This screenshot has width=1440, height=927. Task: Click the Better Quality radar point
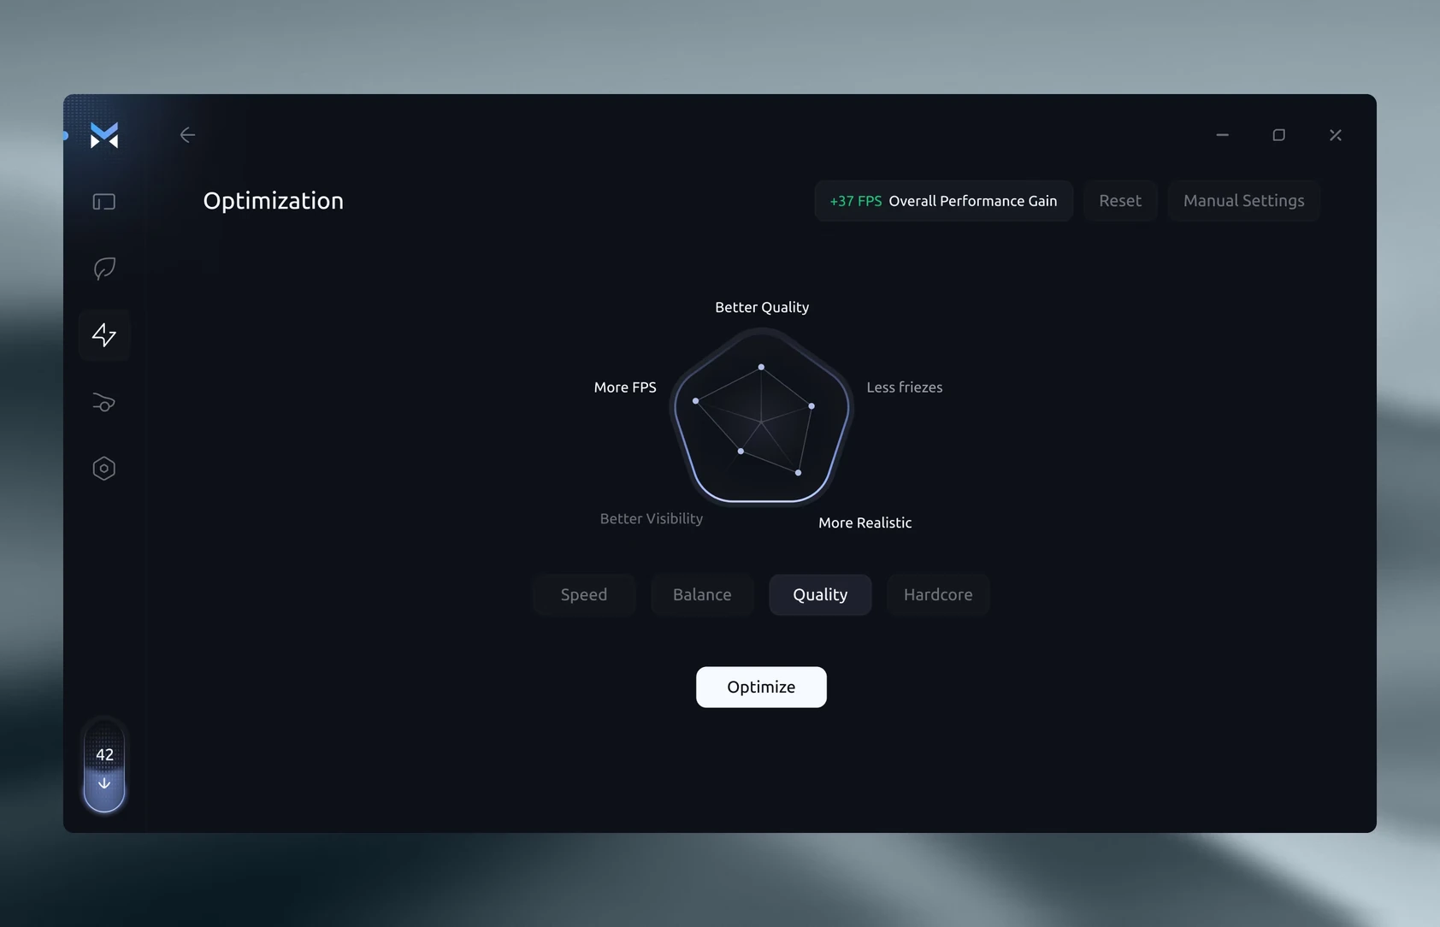tap(761, 367)
